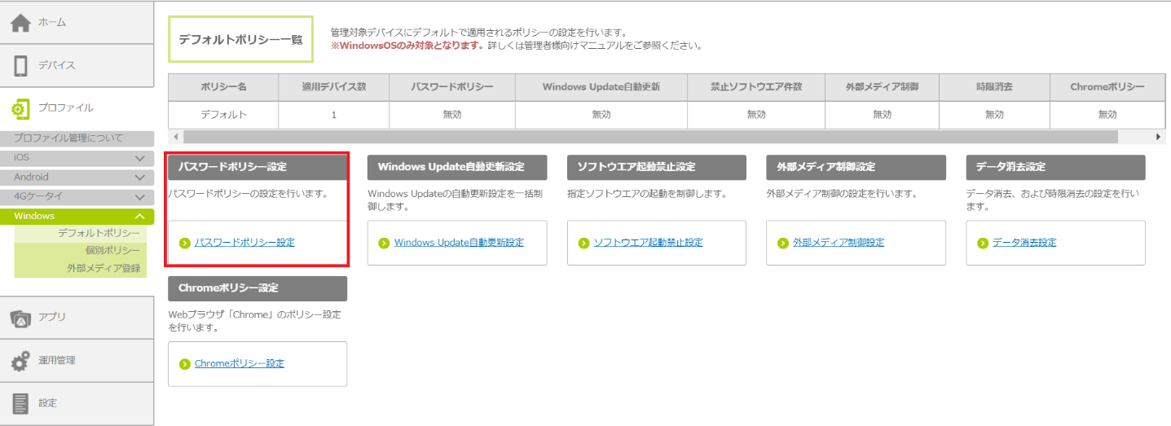Open the ソフトウエア起動禁止設定 link
Screen dimensions: 1171x426
click(x=648, y=243)
